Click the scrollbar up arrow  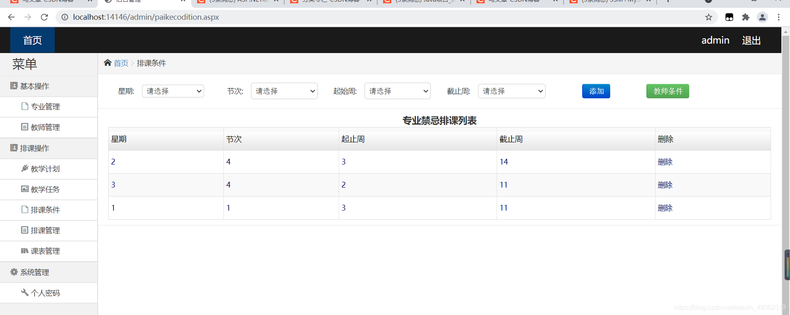(785, 31)
